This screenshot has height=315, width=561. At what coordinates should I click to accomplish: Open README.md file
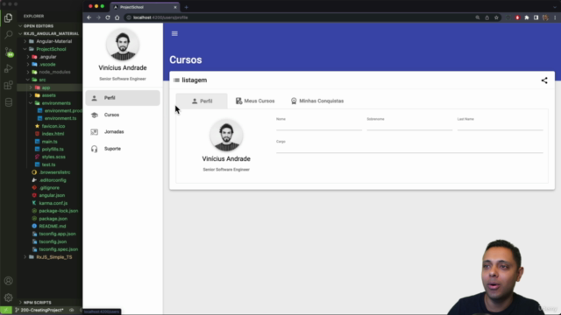(53, 226)
